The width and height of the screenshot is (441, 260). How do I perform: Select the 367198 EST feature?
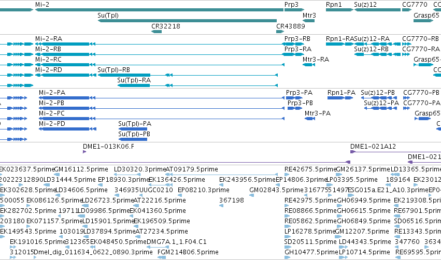point(221,206)
